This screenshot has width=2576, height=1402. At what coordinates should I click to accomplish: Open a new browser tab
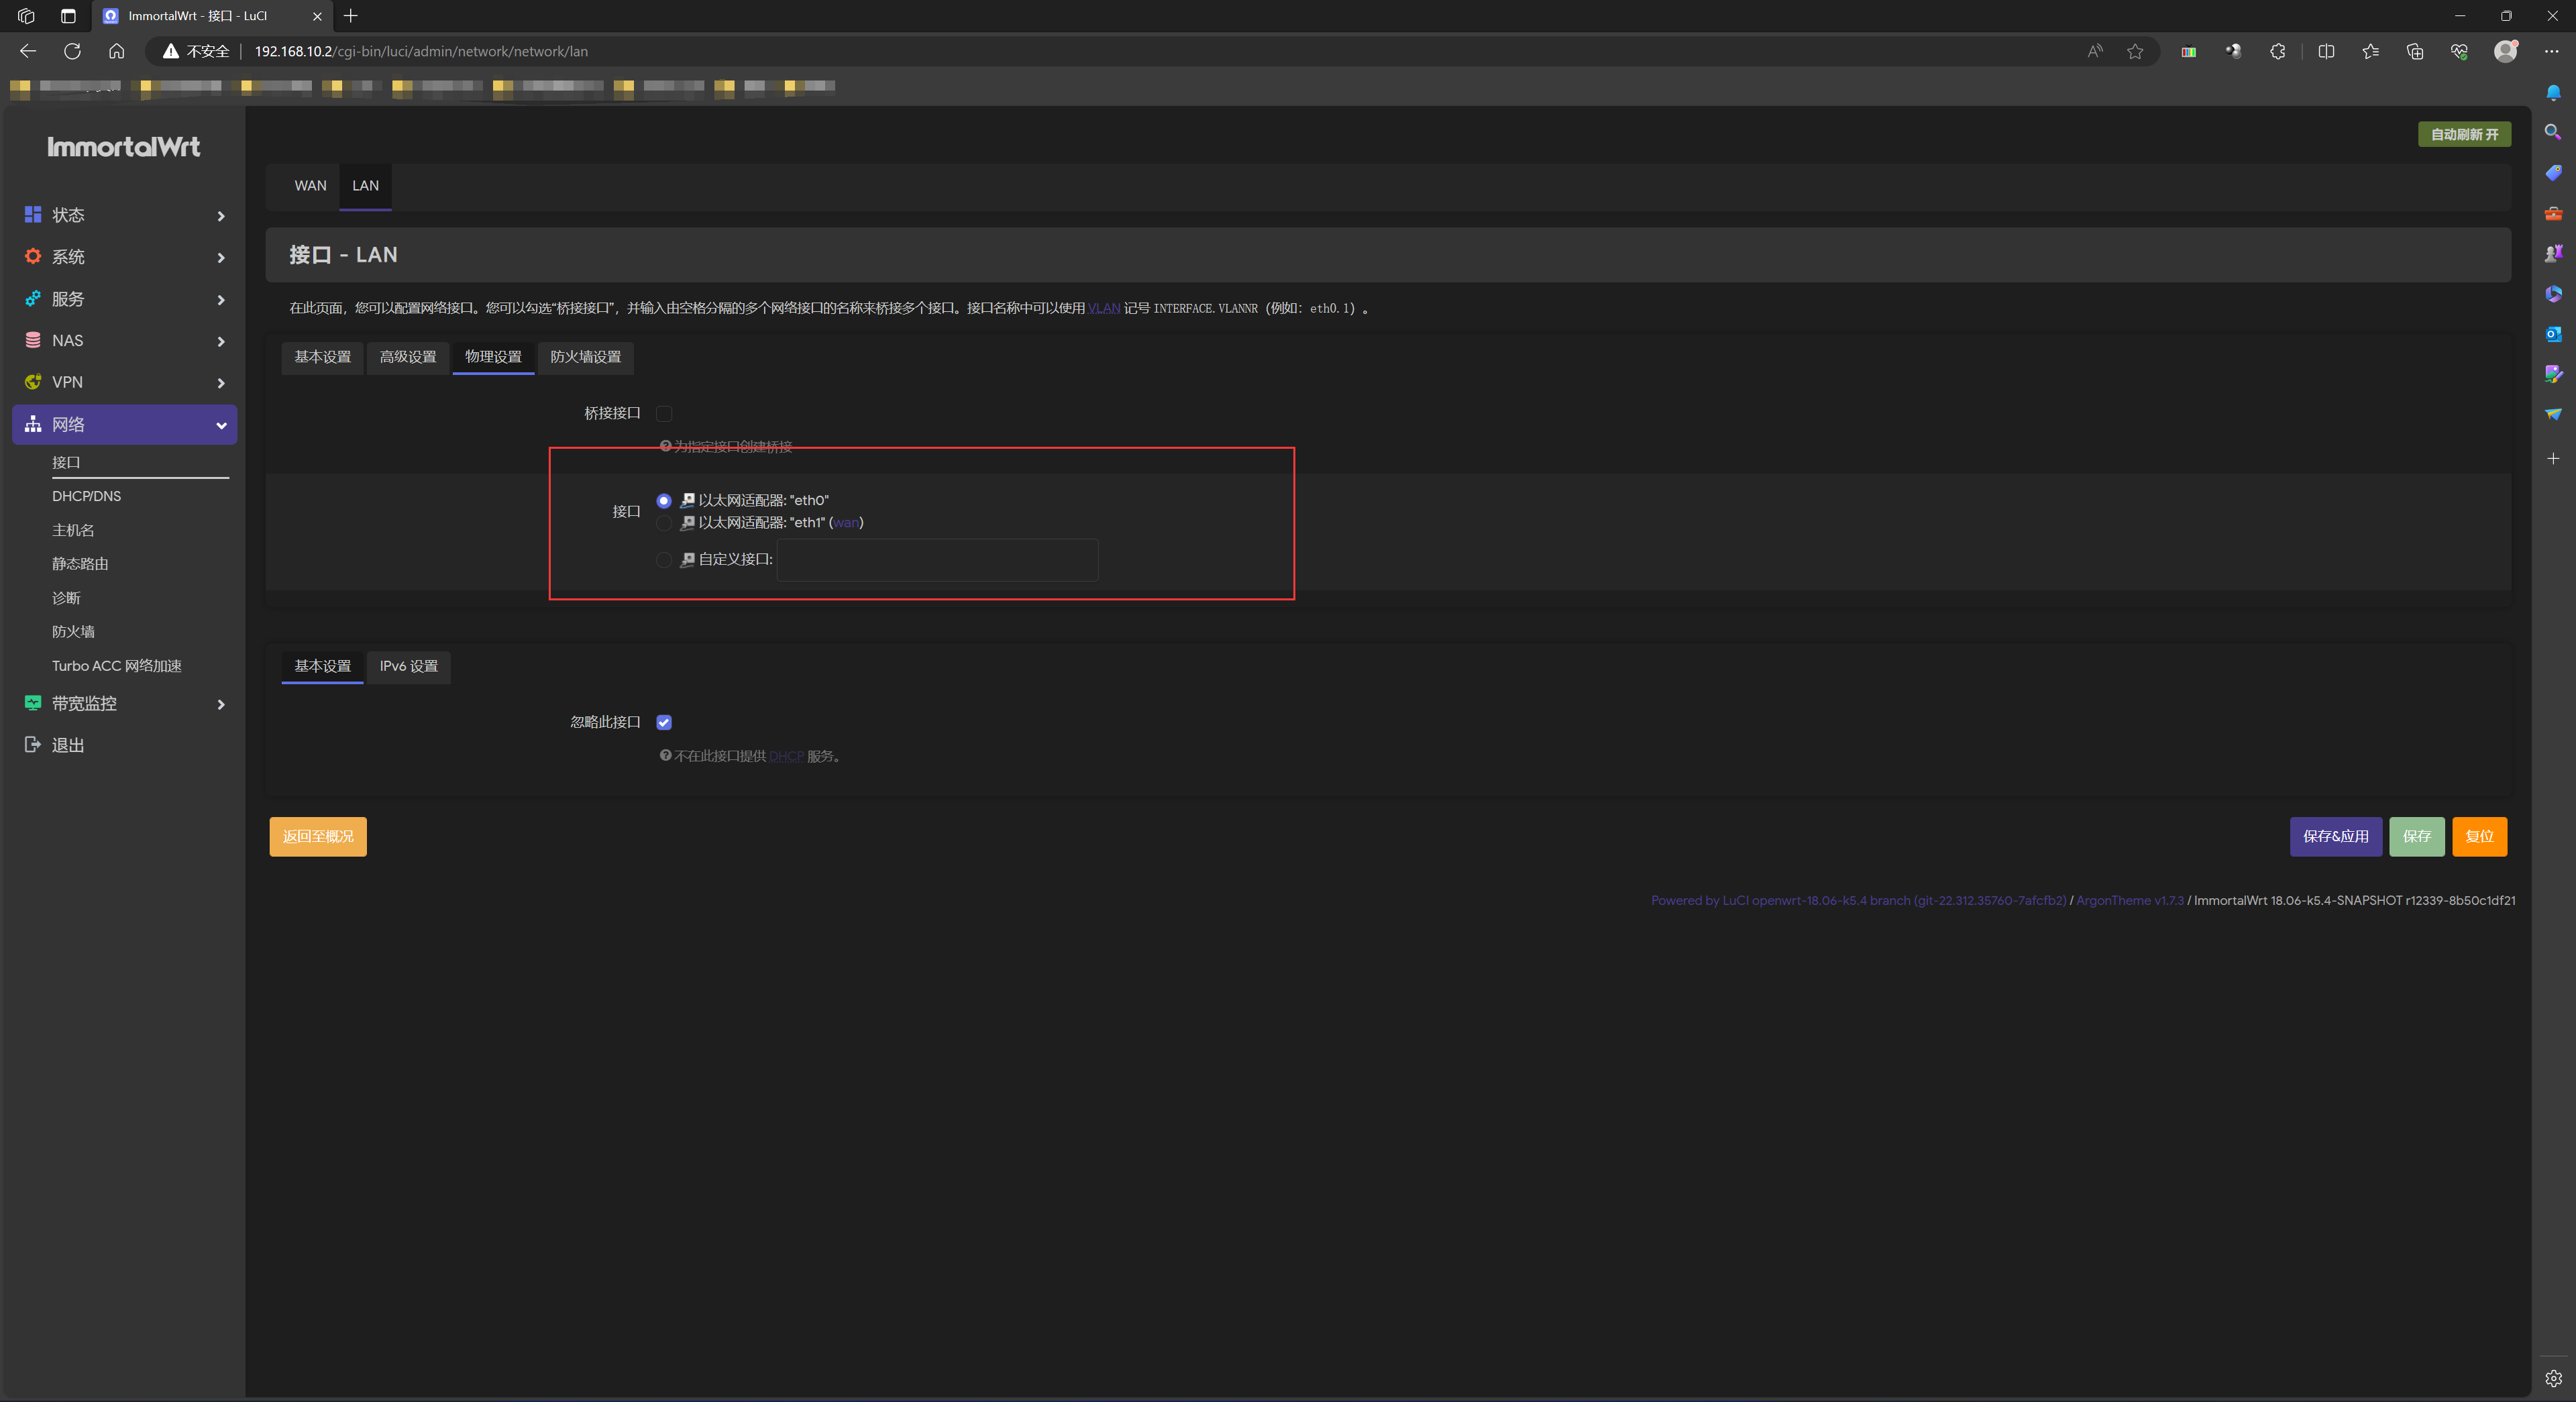(351, 16)
